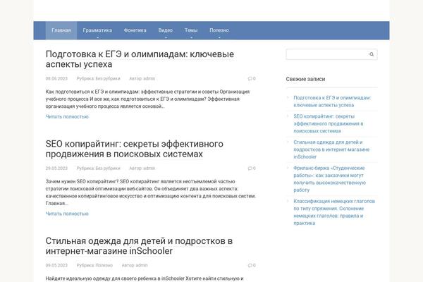This screenshot has width=423, height=282.
Task: Open post title Стильная одежда для детей
Action: [x=139, y=246]
